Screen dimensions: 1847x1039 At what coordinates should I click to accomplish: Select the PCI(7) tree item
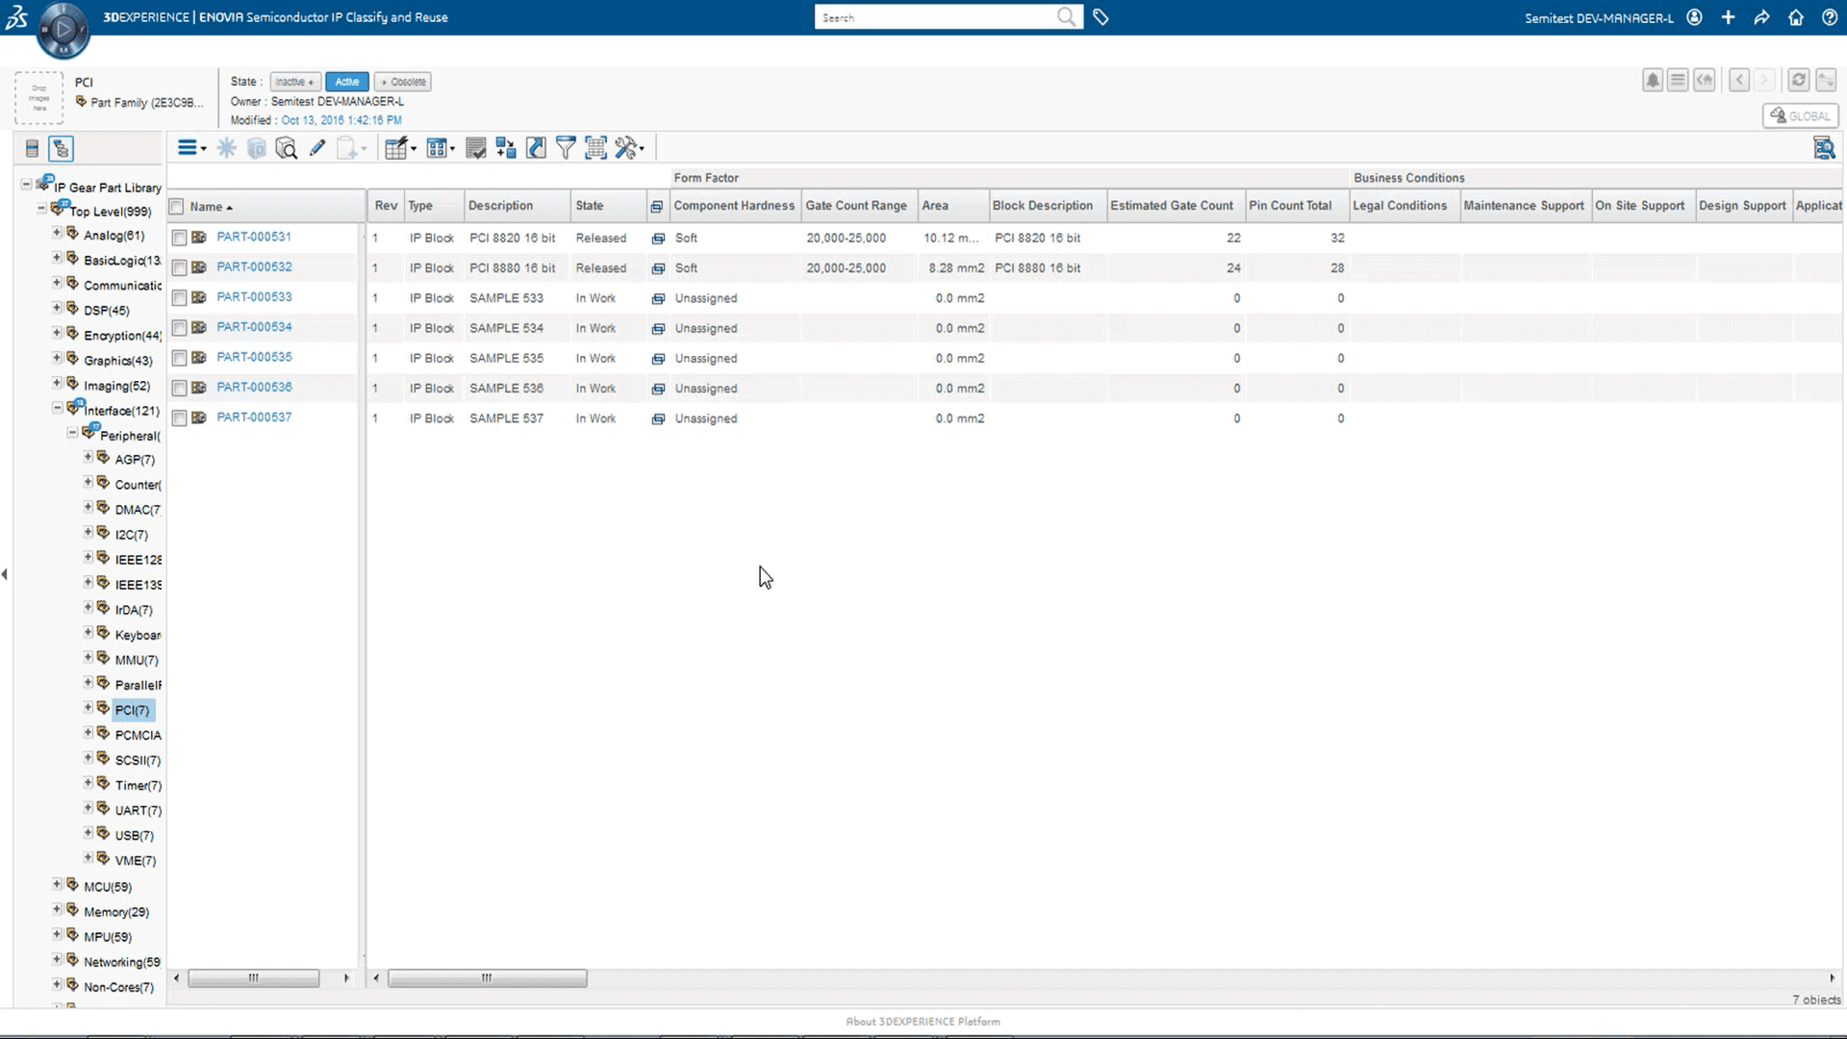tap(131, 709)
